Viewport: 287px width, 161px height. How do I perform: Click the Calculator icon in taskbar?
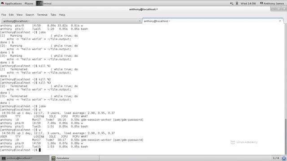(53, 158)
